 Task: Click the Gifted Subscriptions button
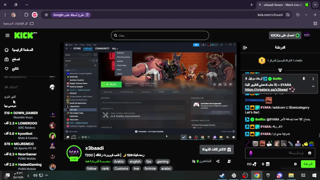tap(217, 149)
